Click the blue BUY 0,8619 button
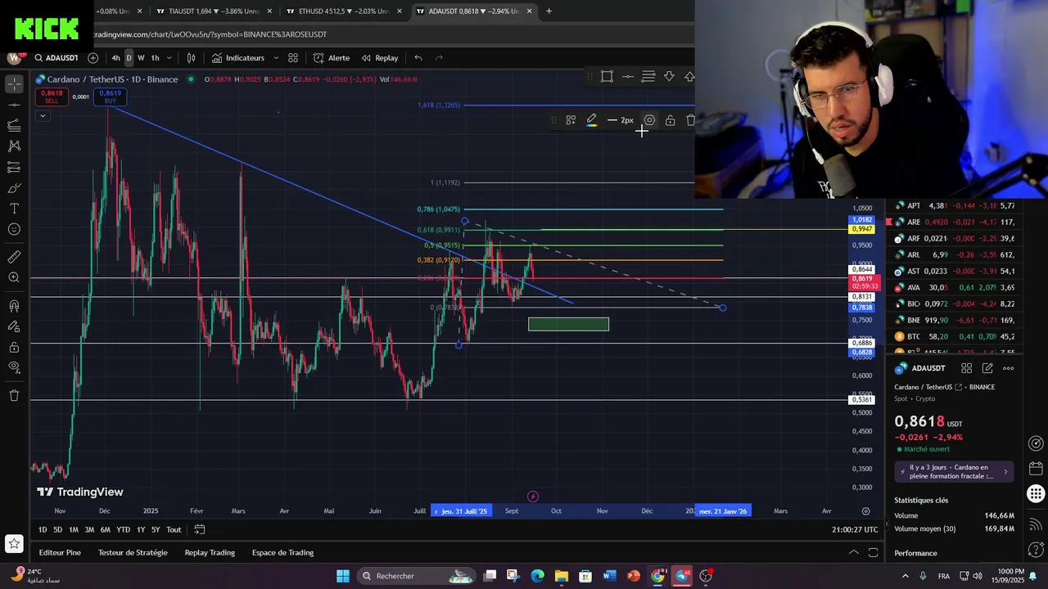 (x=110, y=97)
